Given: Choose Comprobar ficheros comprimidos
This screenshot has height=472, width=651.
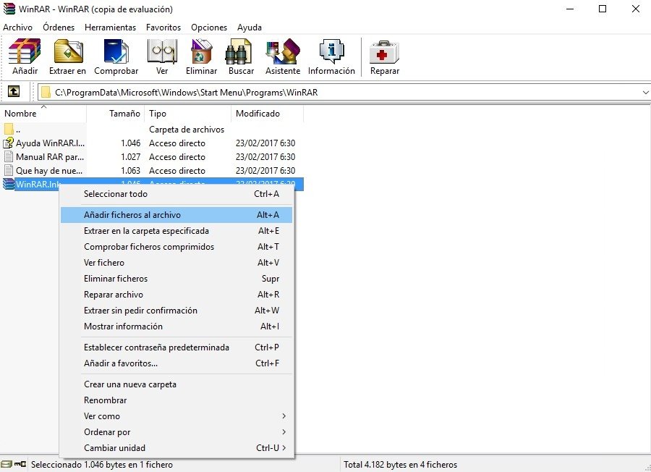Looking at the screenshot, I should [176, 246].
